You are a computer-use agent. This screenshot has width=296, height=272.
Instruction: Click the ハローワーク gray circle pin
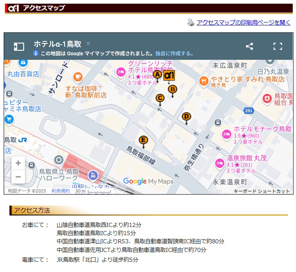pyautogui.click(x=59, y=160)
